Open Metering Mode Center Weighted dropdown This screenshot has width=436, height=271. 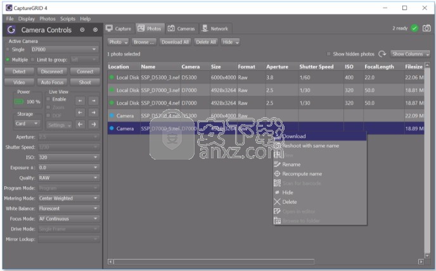(68, 198)
